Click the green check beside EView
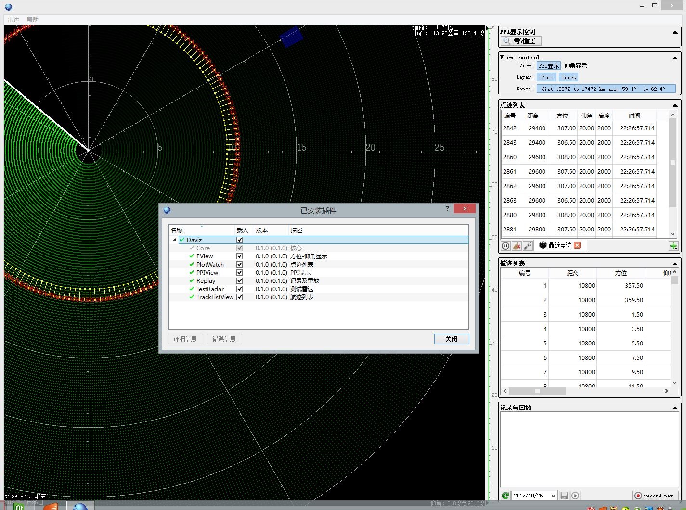The width and height of the screenshot is (686, 510). pyautogui.click(x=192, y=256)
